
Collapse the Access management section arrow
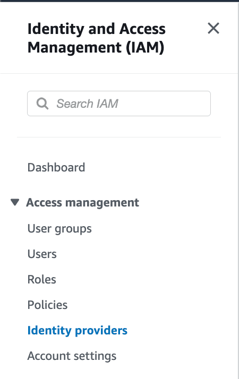[x=15, y=202]
